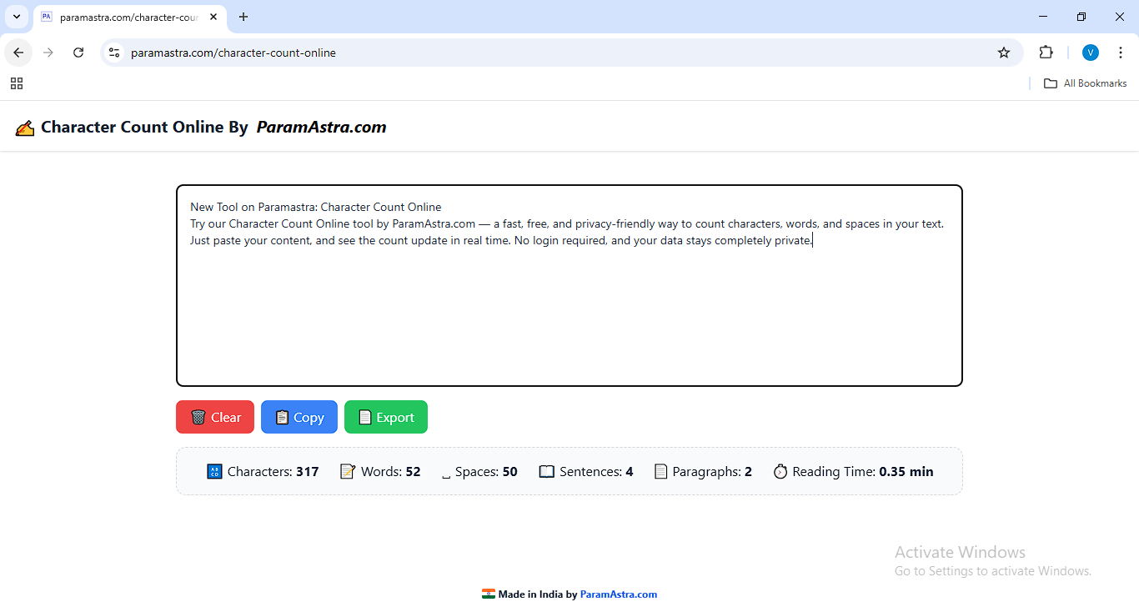
Task: Click the green Export button
Action: (x=386, y=417)
